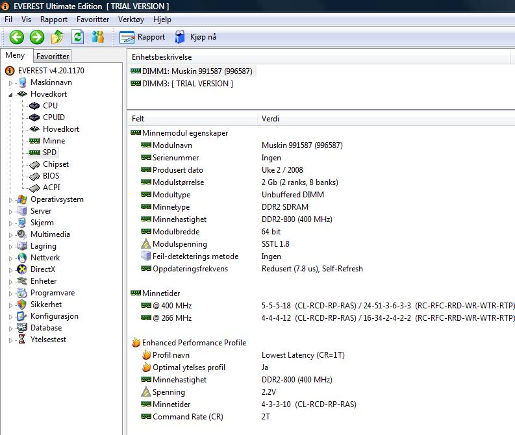Click the Skjerm monitor icon
This screenshot has width=515, height=435.
(22, 223)
